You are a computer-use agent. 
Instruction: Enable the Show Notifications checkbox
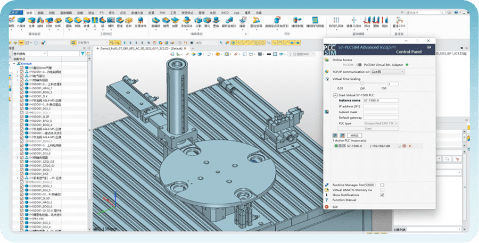pos(382,195)
